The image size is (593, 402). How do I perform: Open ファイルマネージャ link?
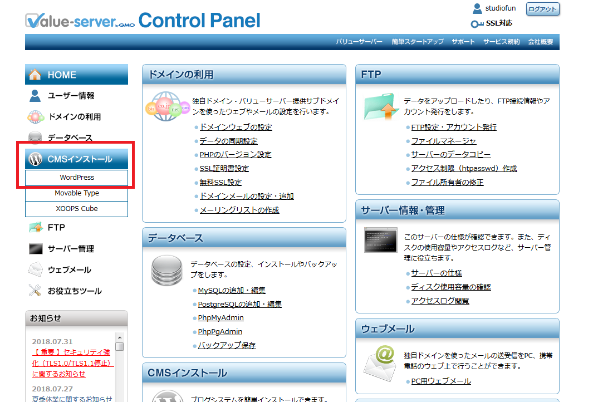[x=444, y=141]
